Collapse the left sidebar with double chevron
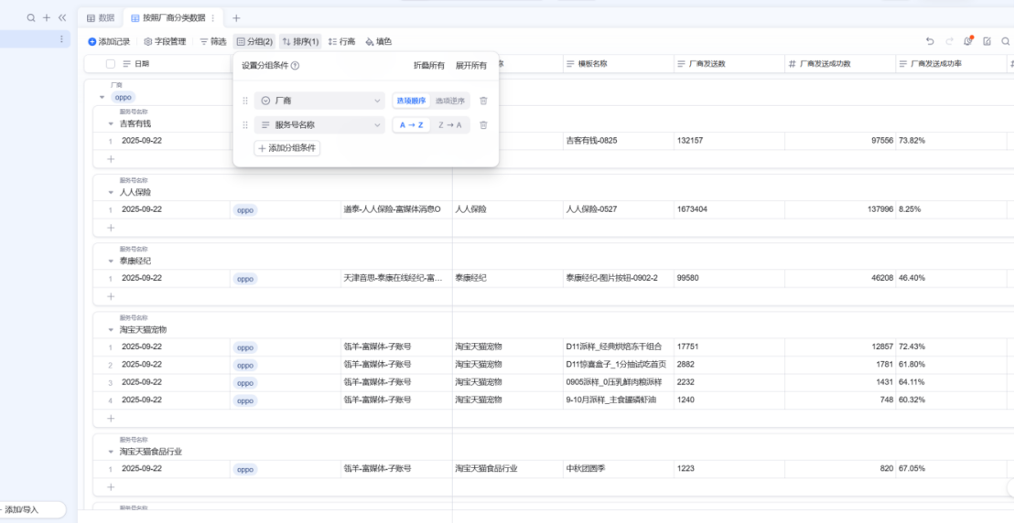Screen dimensions: 1015x523 pyautogui.click(x=62, y=17)
